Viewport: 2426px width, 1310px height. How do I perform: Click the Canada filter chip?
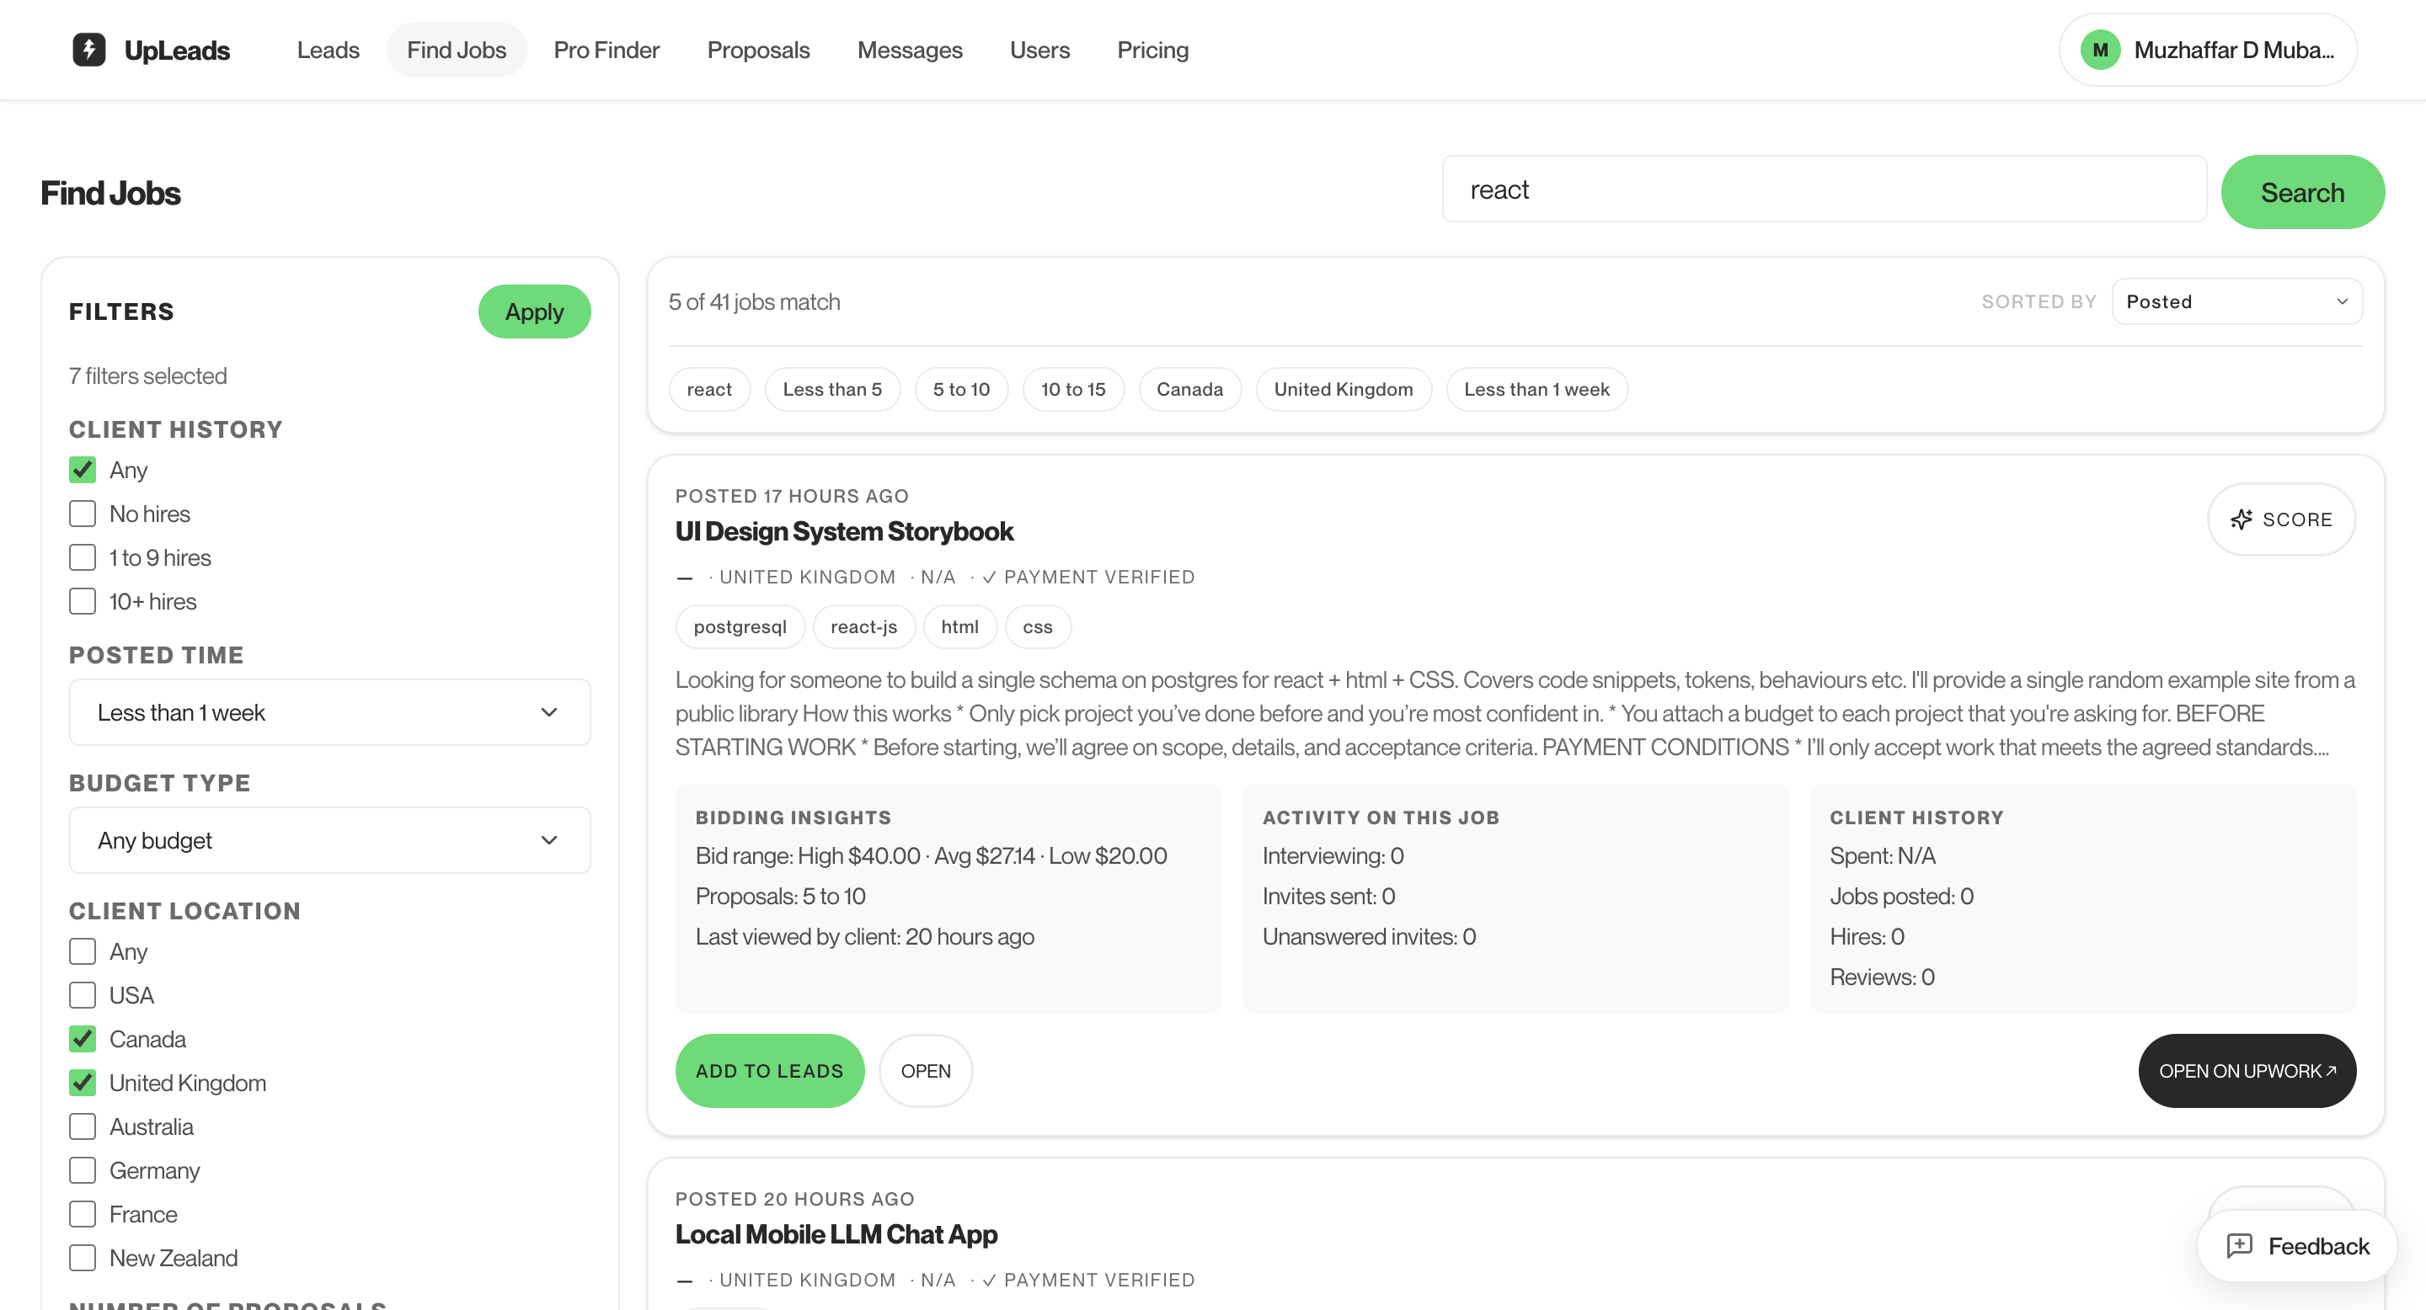point(1189,389)
